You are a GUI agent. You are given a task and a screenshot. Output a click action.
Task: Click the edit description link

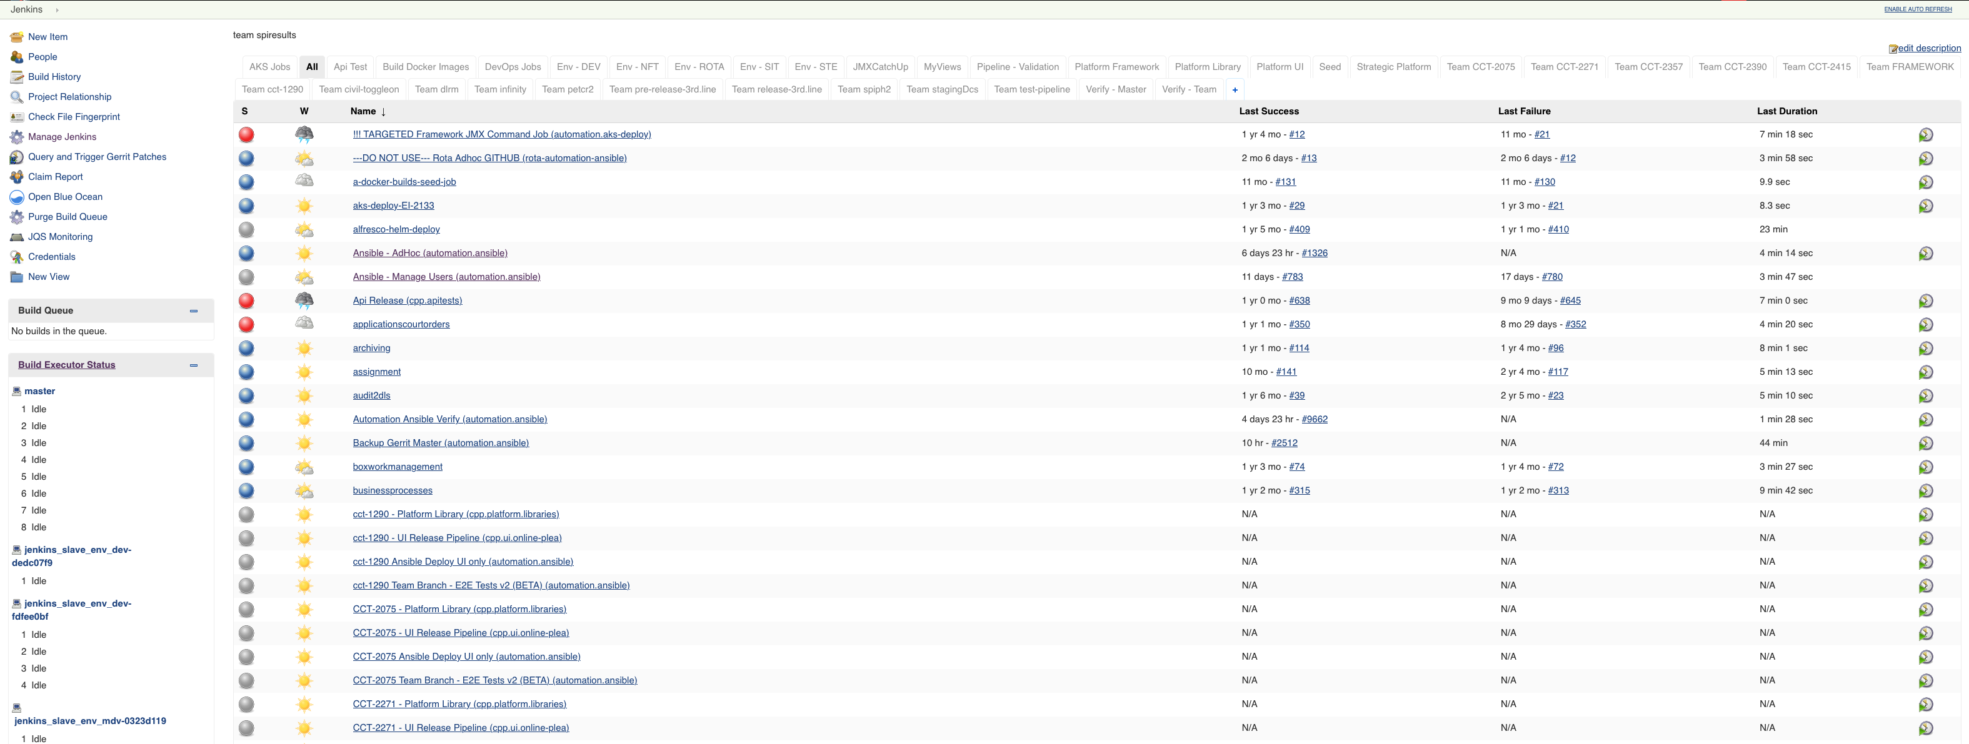coord(1928,47)
